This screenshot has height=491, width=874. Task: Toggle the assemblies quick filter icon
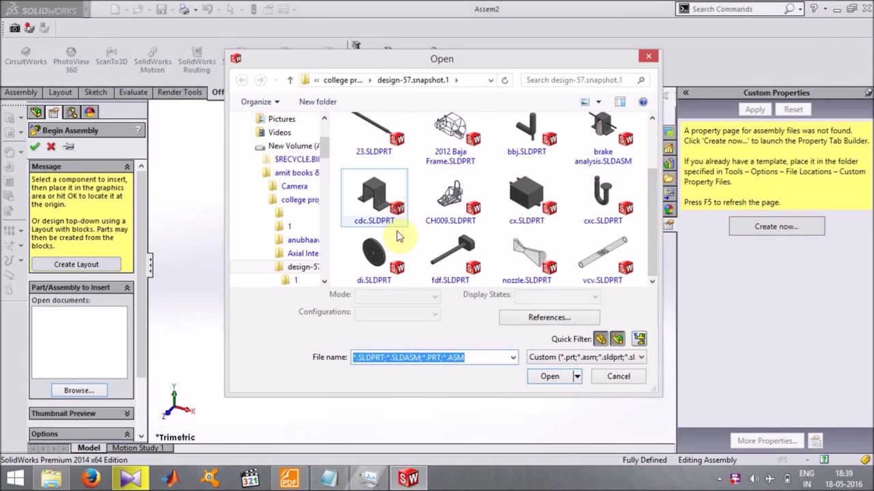tap(617, 339)
